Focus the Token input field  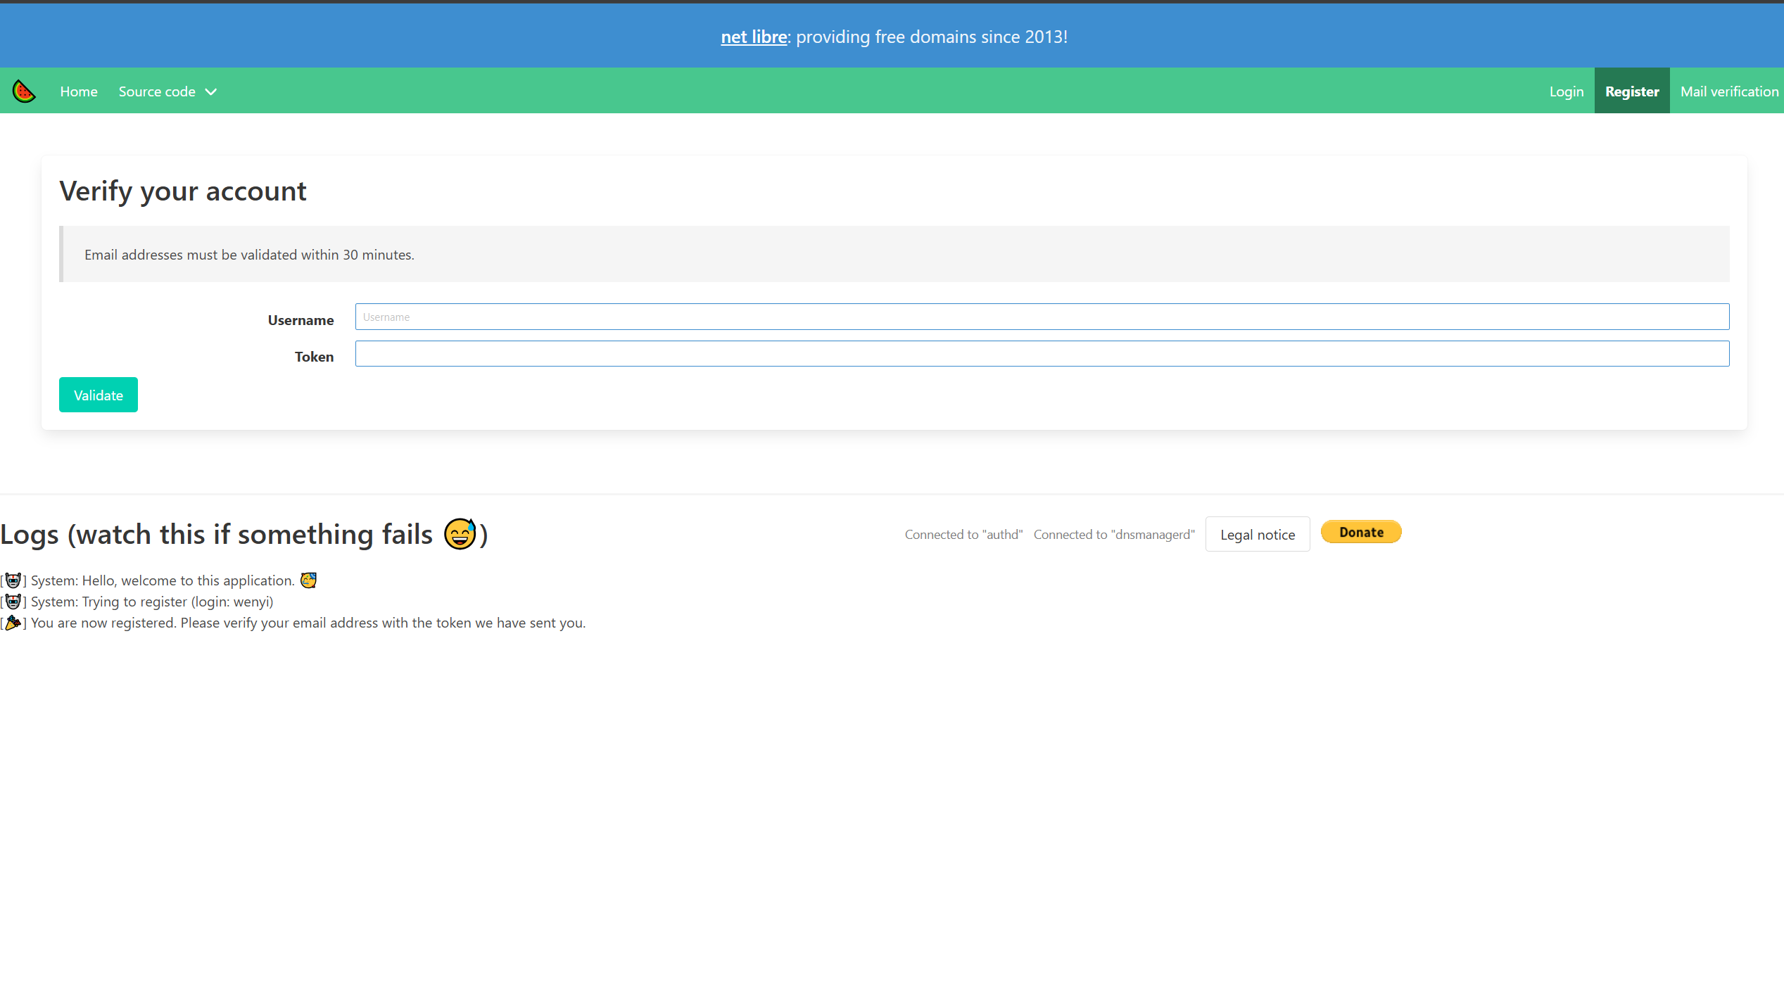1042,354
